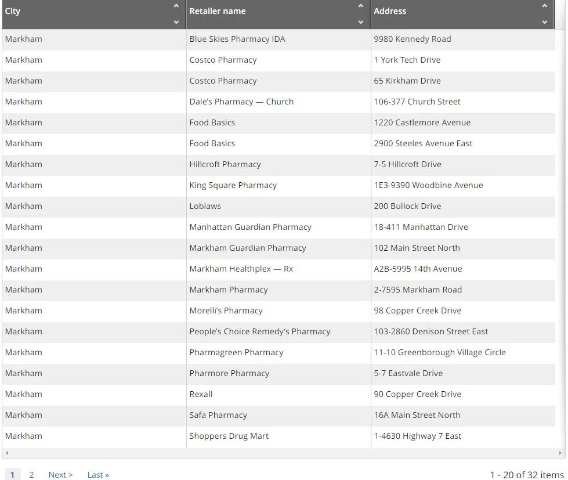This screenshot has height=480, width=568.
Task: Click the horizontal scrollbar left arrow
Action: point(7,453)
